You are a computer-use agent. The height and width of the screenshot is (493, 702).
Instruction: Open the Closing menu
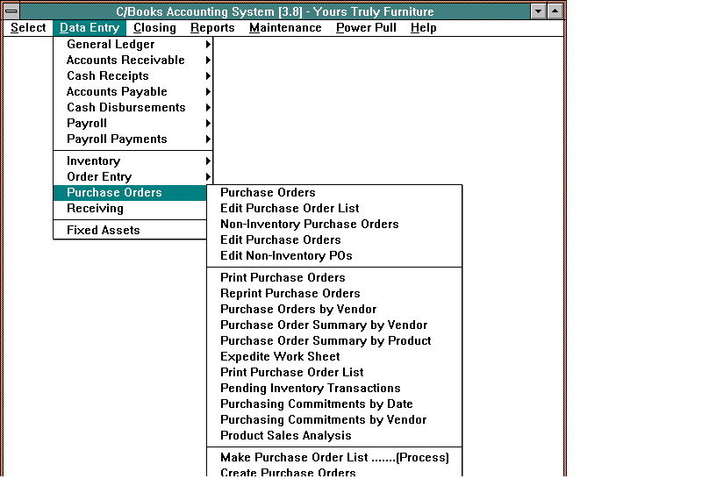(154, 28)
